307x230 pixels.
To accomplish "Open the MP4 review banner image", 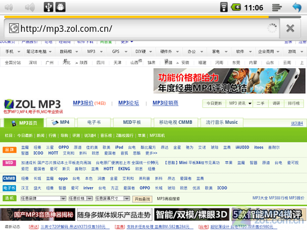I will click(230, 81).
